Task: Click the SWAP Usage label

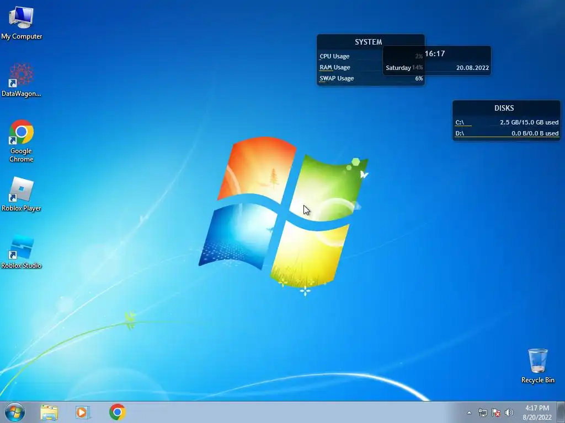Action: tap(337, 78)
